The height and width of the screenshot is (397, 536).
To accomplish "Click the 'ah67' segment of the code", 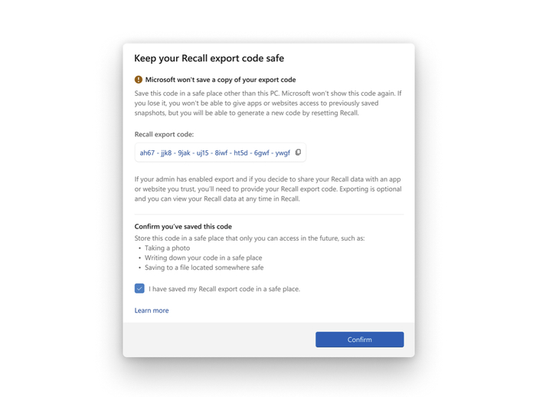I will pos(147,153).
